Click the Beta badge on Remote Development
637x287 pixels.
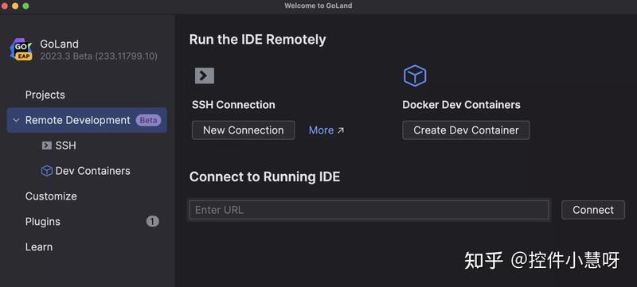point(148,120)
